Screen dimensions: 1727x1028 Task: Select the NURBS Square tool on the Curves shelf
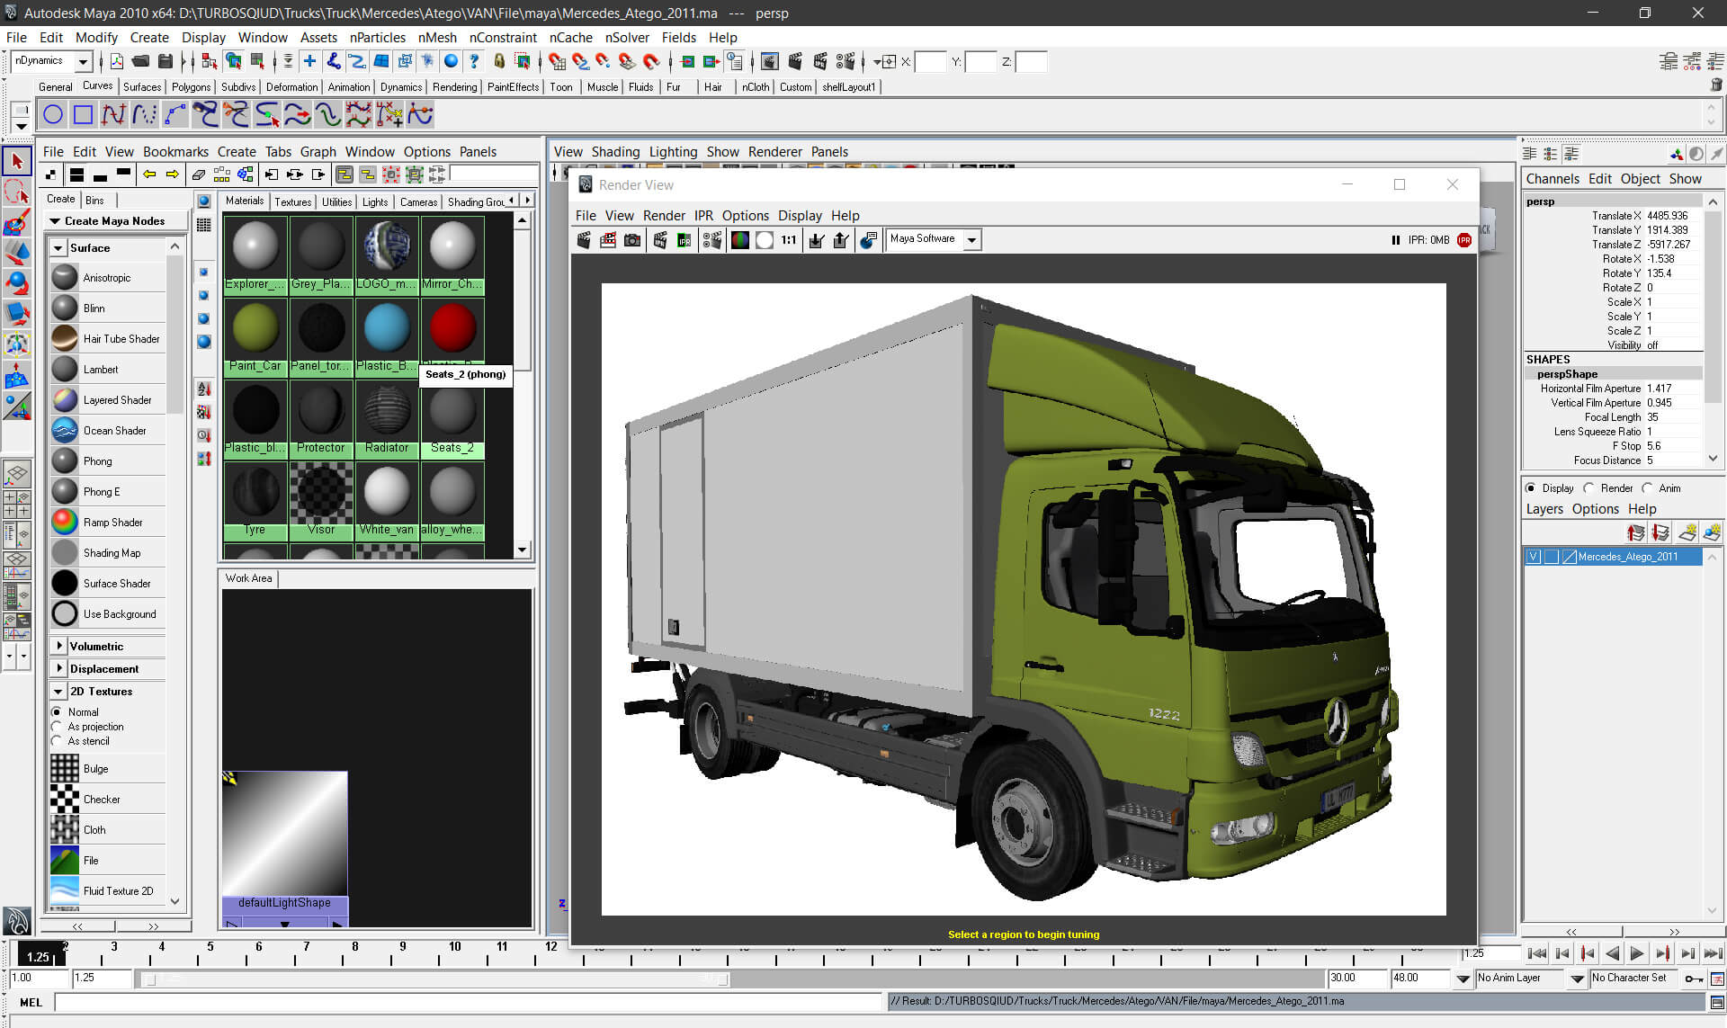84,114
